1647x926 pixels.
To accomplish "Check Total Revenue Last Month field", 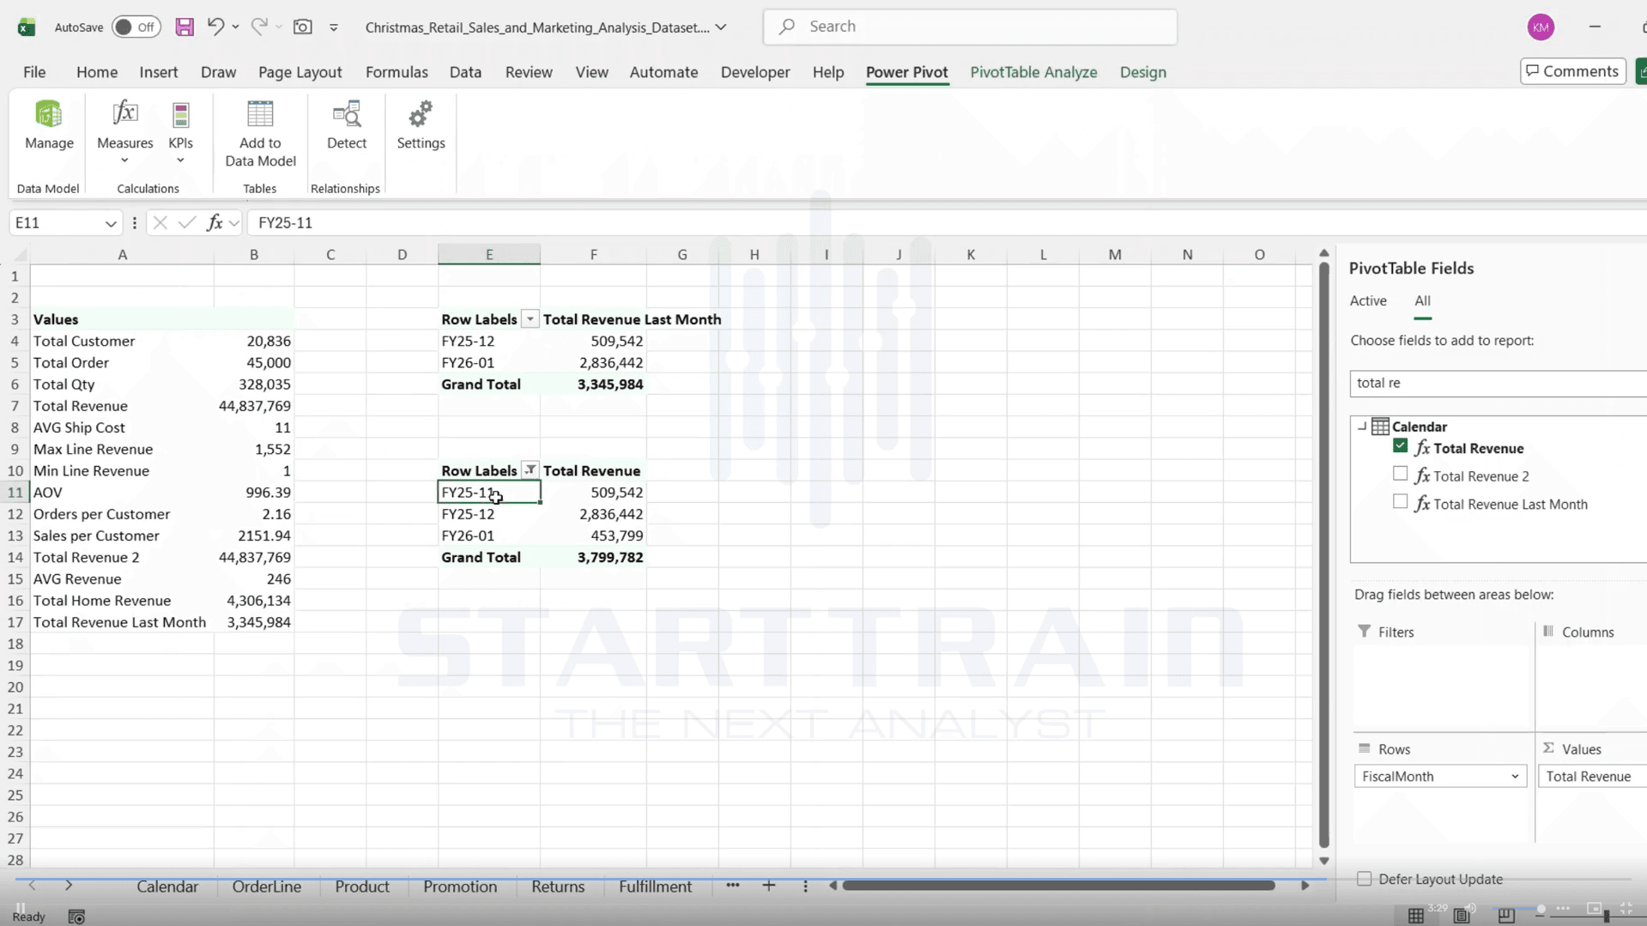I will [x=1400, y=501].
